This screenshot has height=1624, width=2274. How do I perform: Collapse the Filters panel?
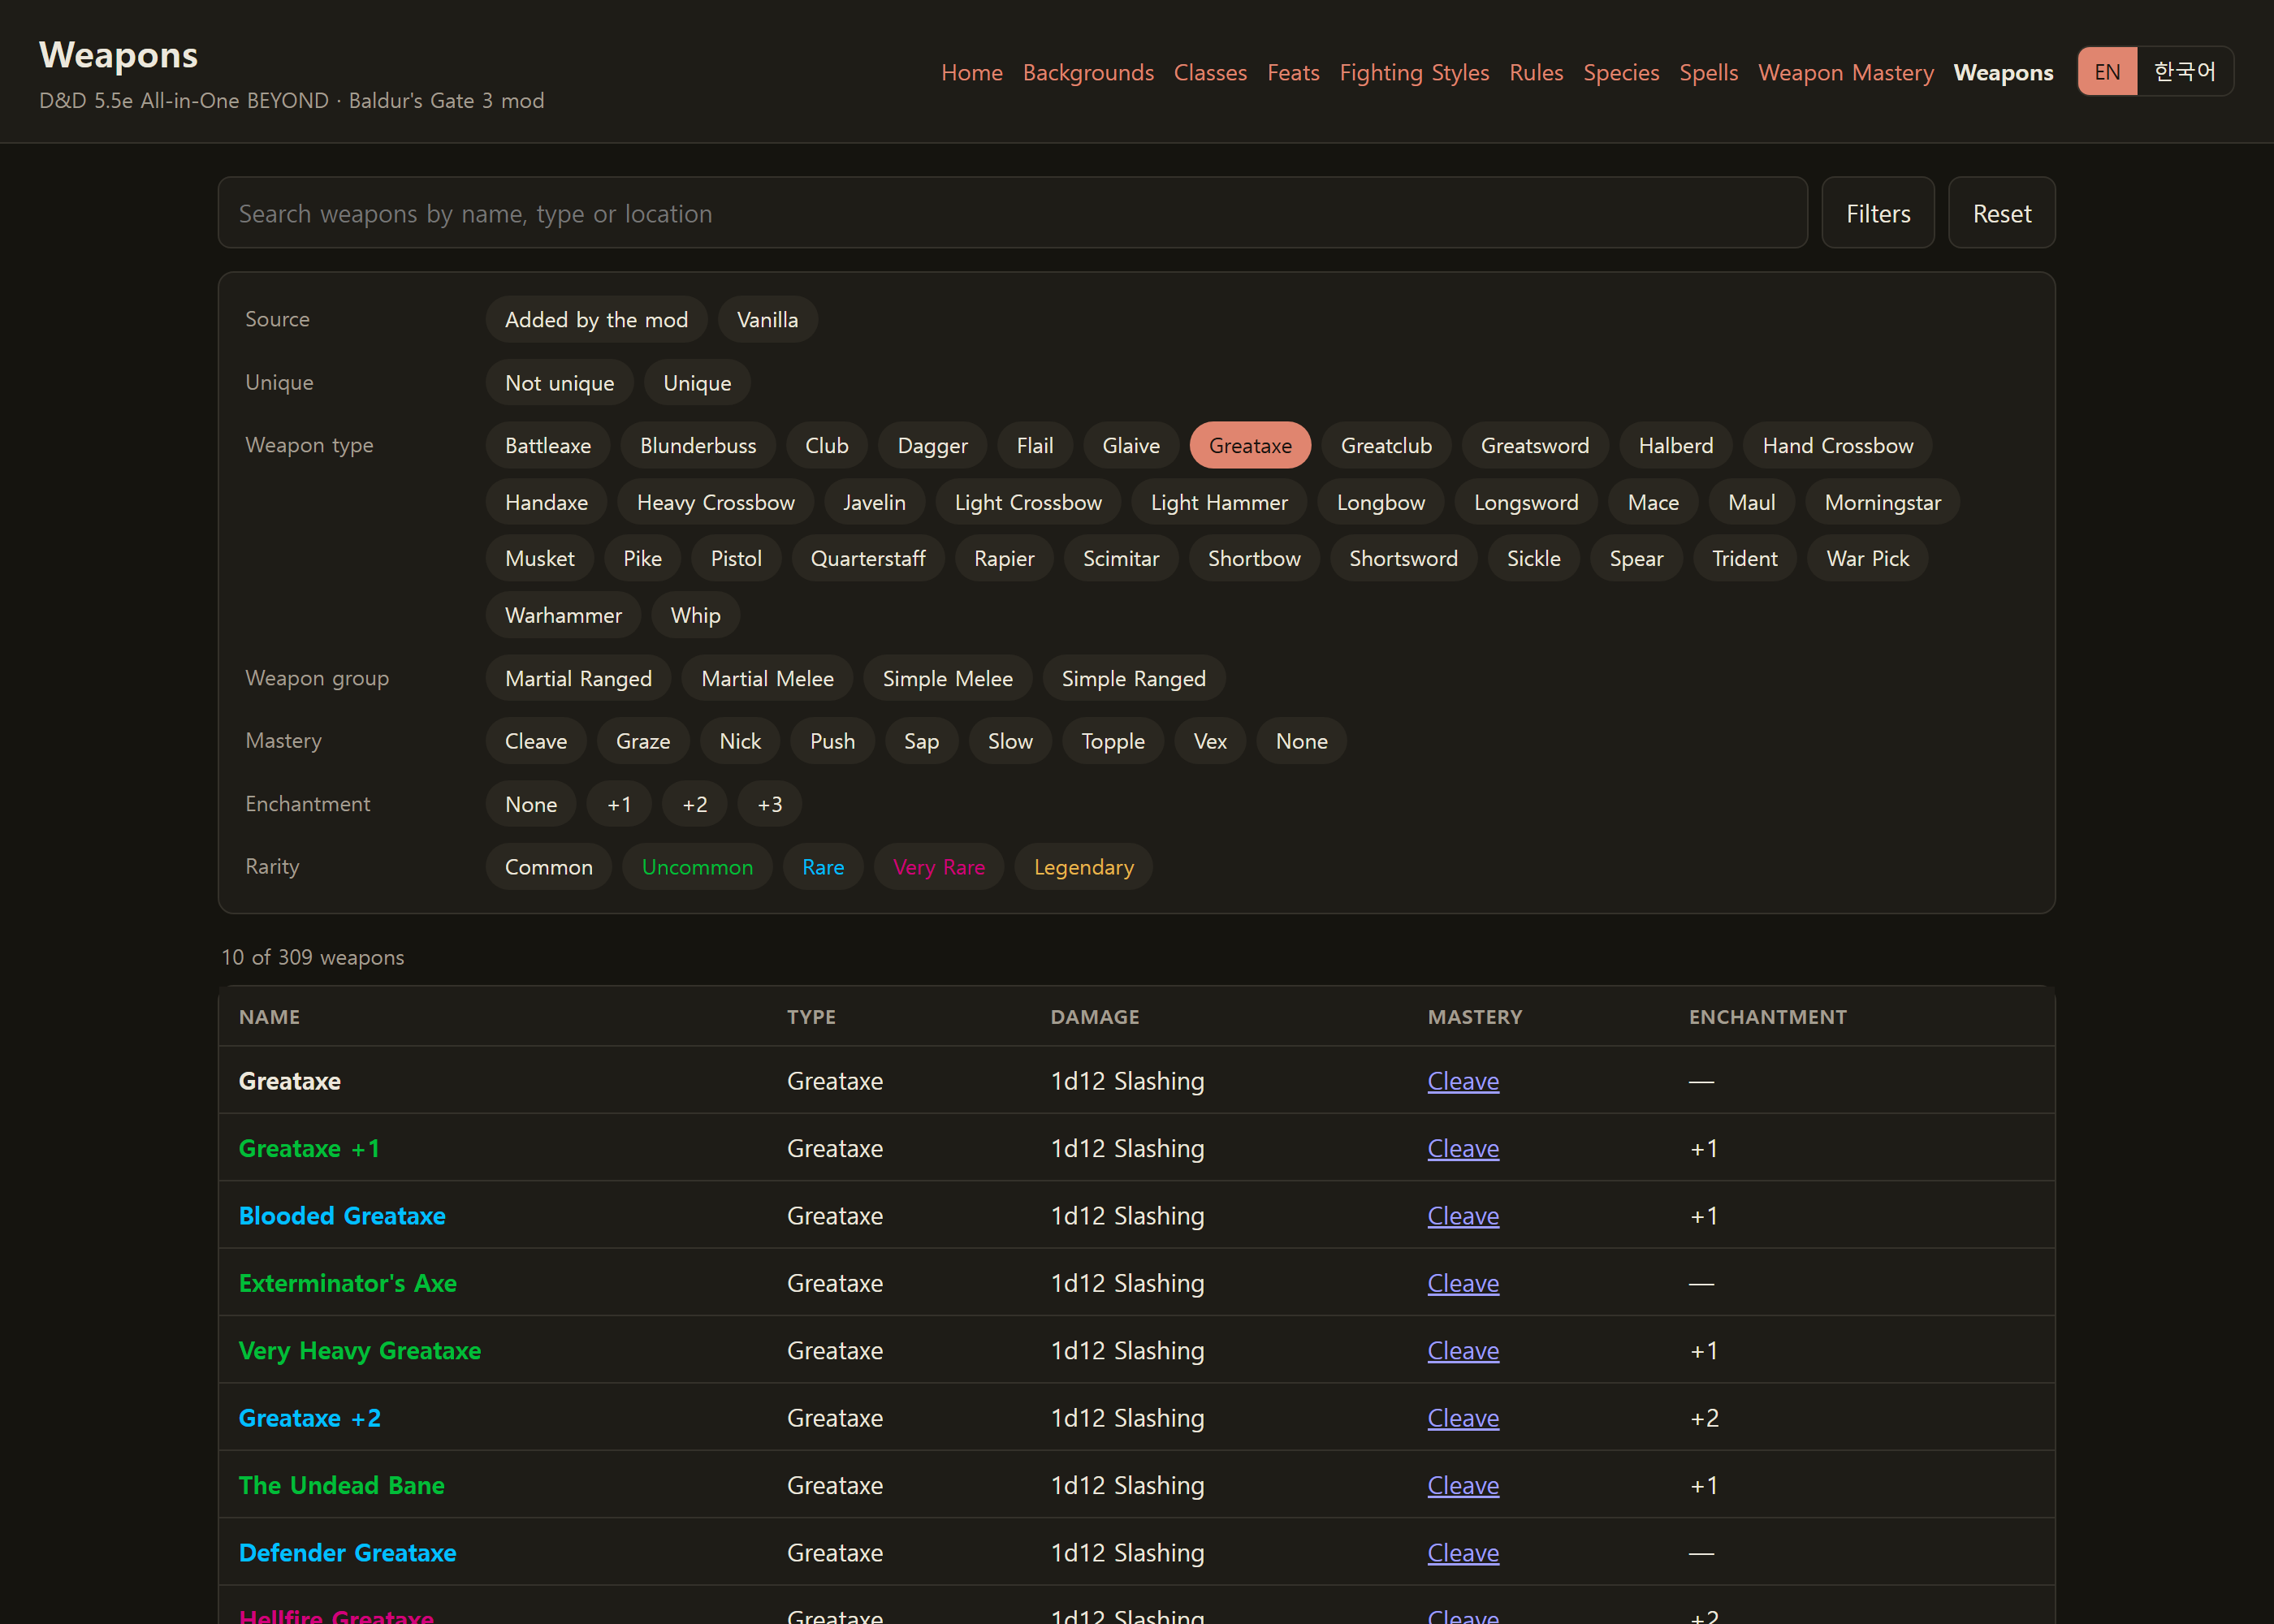tap(1877, 213)
